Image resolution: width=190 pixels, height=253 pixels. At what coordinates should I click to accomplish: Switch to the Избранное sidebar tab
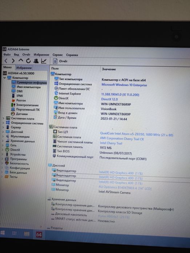pyautogui.click(x=24, y=68)
